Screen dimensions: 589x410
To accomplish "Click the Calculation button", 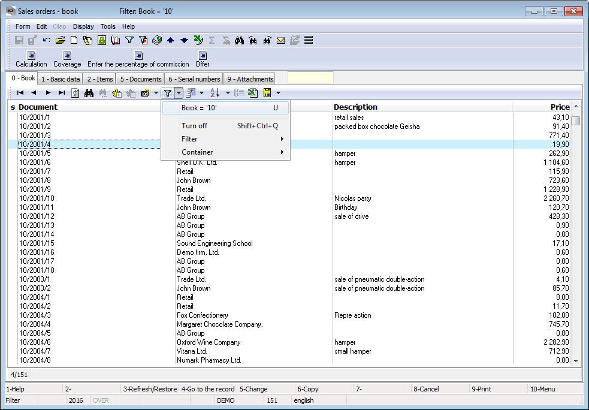I will click(31, 59).
